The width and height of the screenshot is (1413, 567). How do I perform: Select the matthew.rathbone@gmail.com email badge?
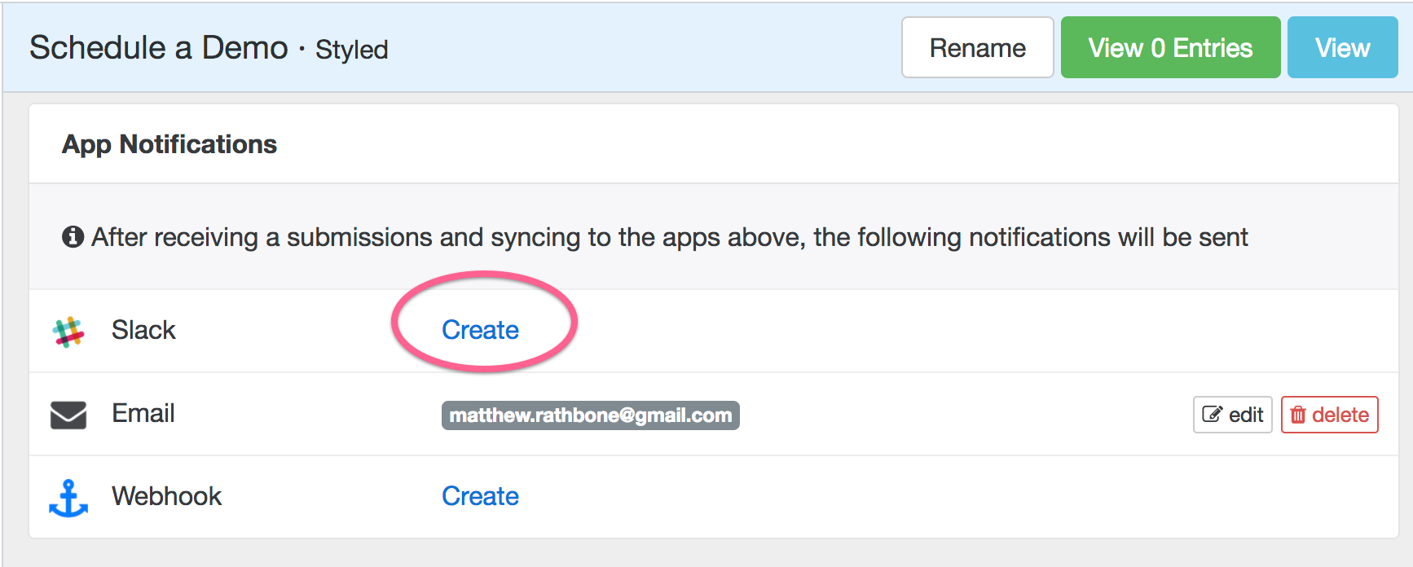click(x=590, y=415)
